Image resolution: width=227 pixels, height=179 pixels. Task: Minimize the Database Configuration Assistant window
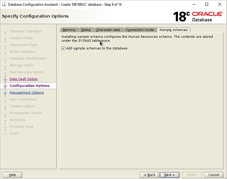pyautogui.click(x=194, y=5)
